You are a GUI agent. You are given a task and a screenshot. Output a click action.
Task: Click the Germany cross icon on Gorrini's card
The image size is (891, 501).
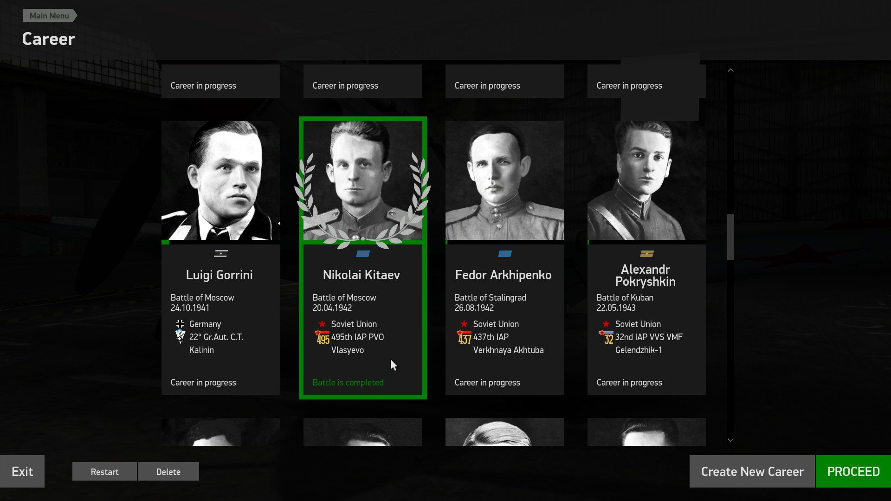tap(180, 324)
